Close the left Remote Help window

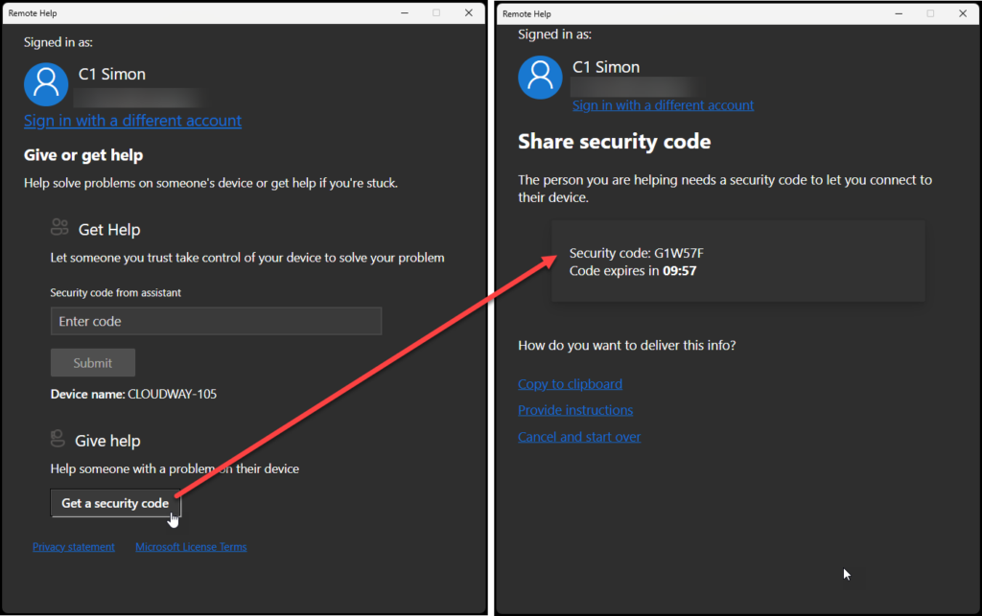(x=468, y=12)
